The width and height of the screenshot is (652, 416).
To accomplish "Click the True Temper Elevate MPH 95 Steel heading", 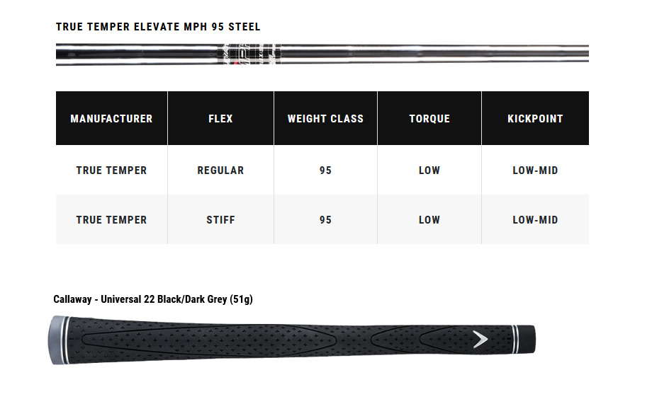I will pyautogui.click(x=158, y=27).
